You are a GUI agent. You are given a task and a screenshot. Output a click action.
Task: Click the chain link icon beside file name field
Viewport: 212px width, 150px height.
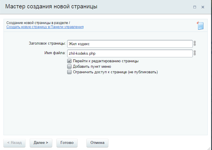[x=195, y=53]
